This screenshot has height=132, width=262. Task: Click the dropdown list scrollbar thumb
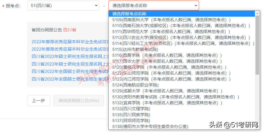(x=257, y=45)
